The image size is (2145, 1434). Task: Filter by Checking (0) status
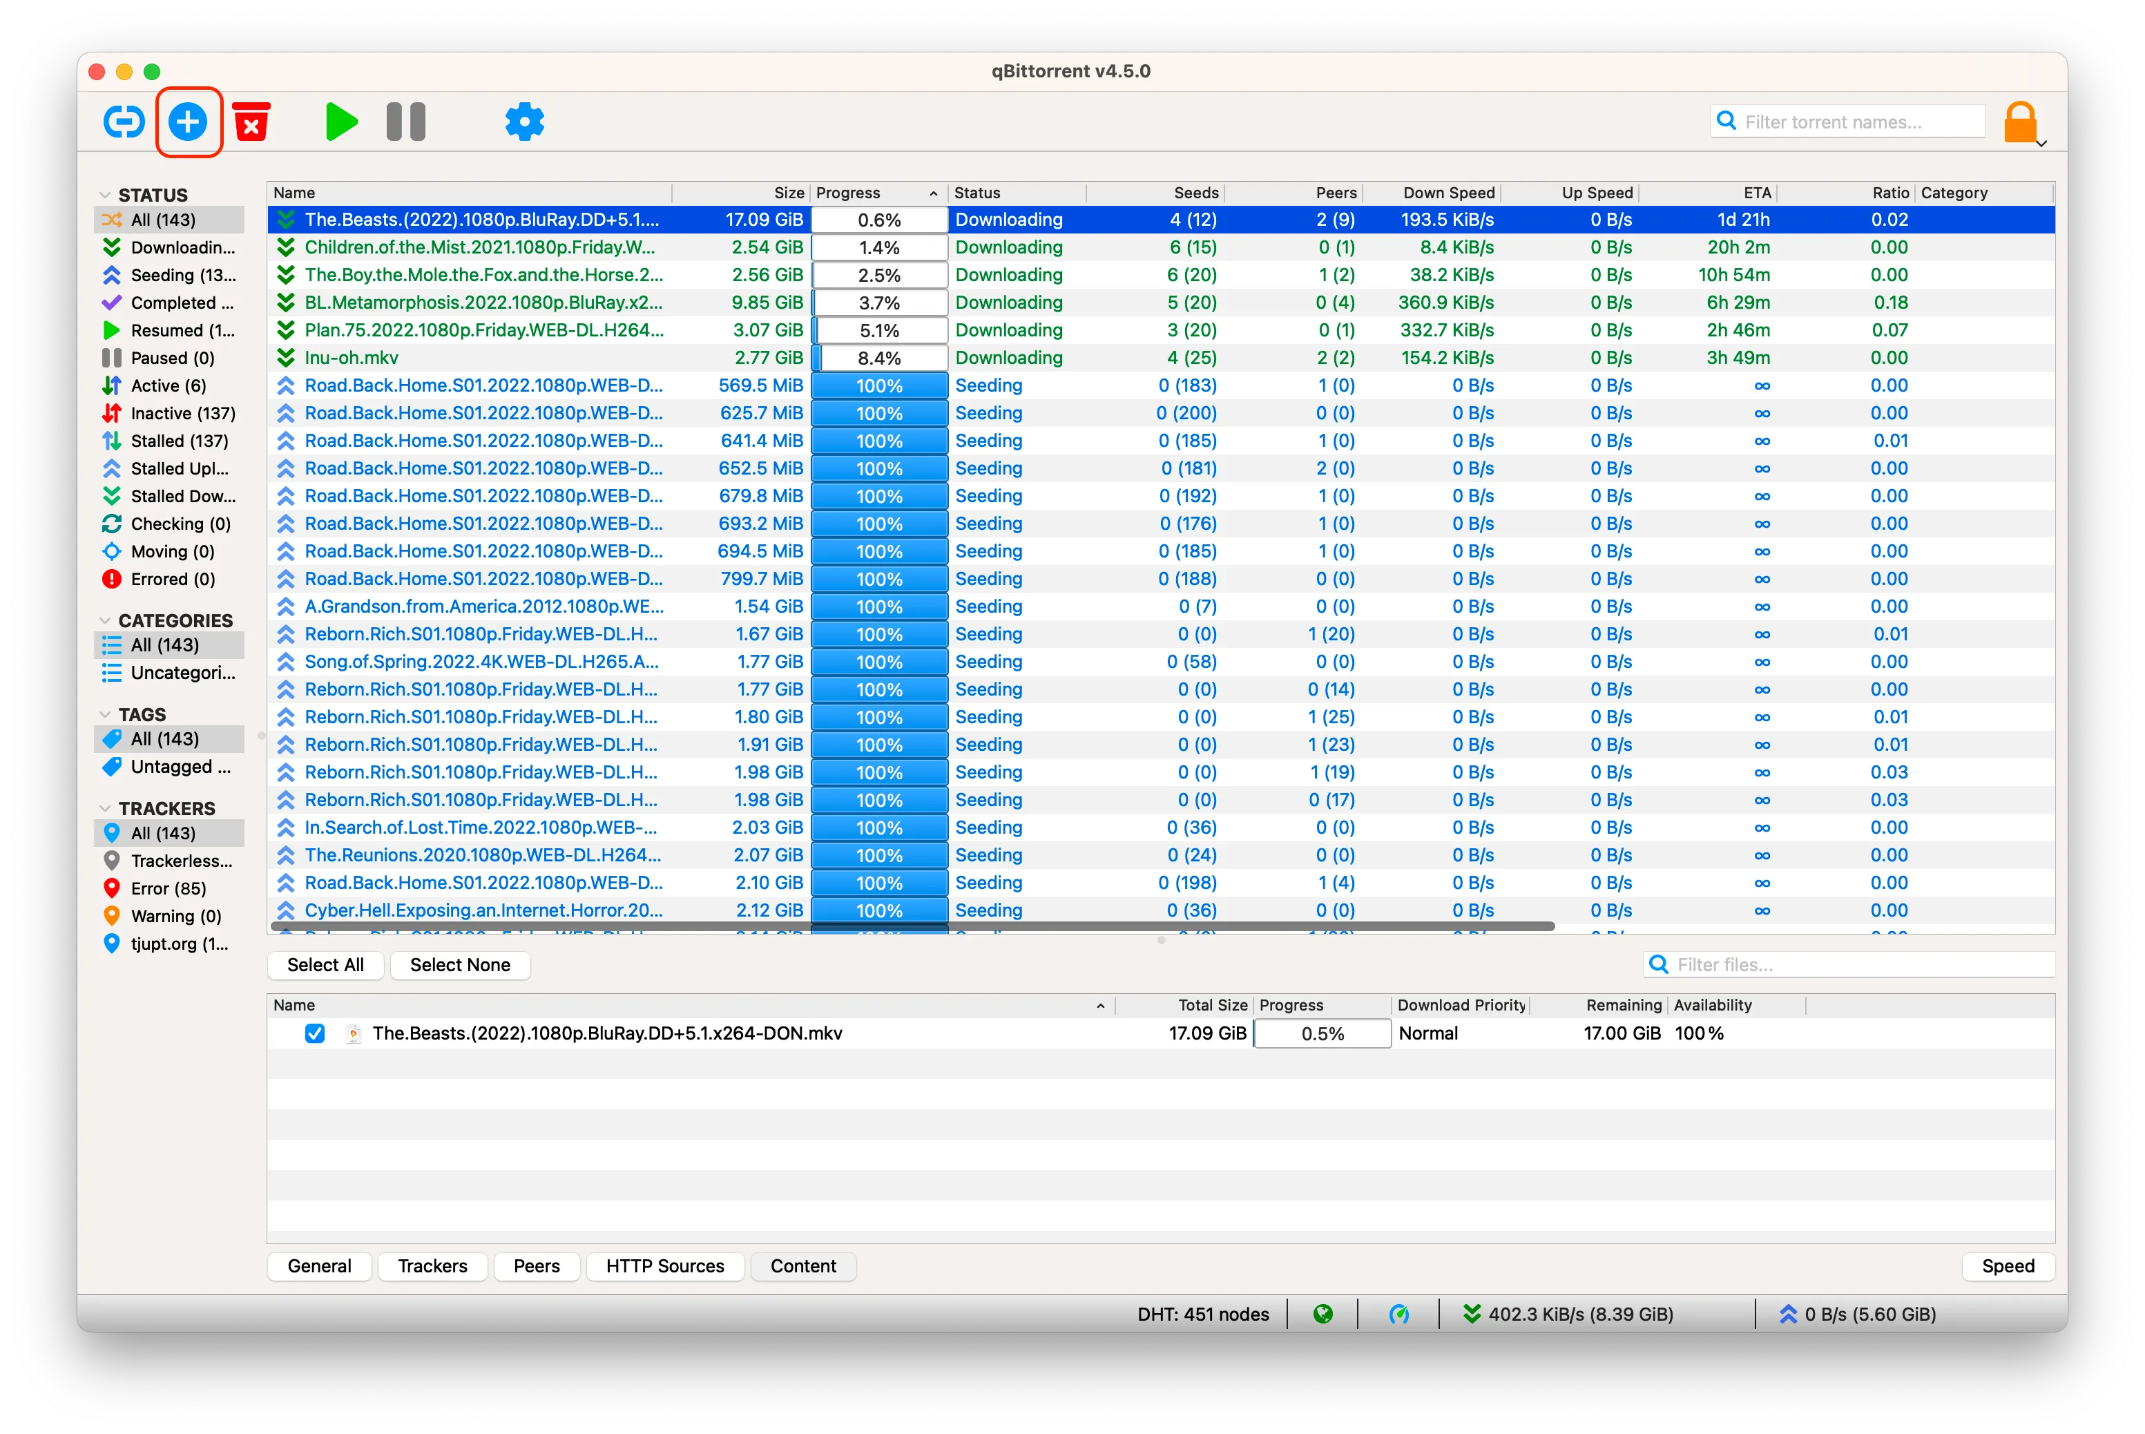(169, 524)
